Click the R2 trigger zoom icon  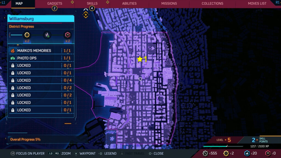[x=57, y=154]
